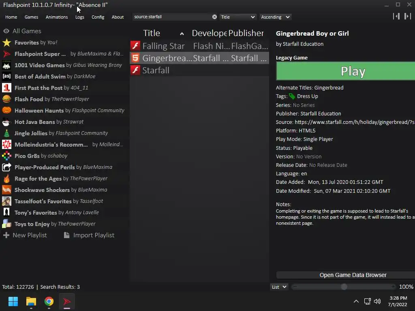Click the Dress Up tag label
Image resolution: width=415 pixels, height=311 pixels.
point(307,96)
